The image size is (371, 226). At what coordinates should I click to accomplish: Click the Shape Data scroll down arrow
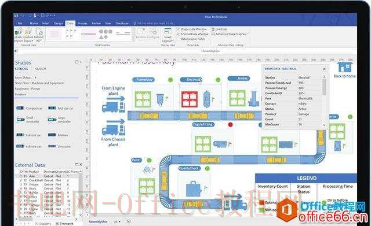(325, 125)
